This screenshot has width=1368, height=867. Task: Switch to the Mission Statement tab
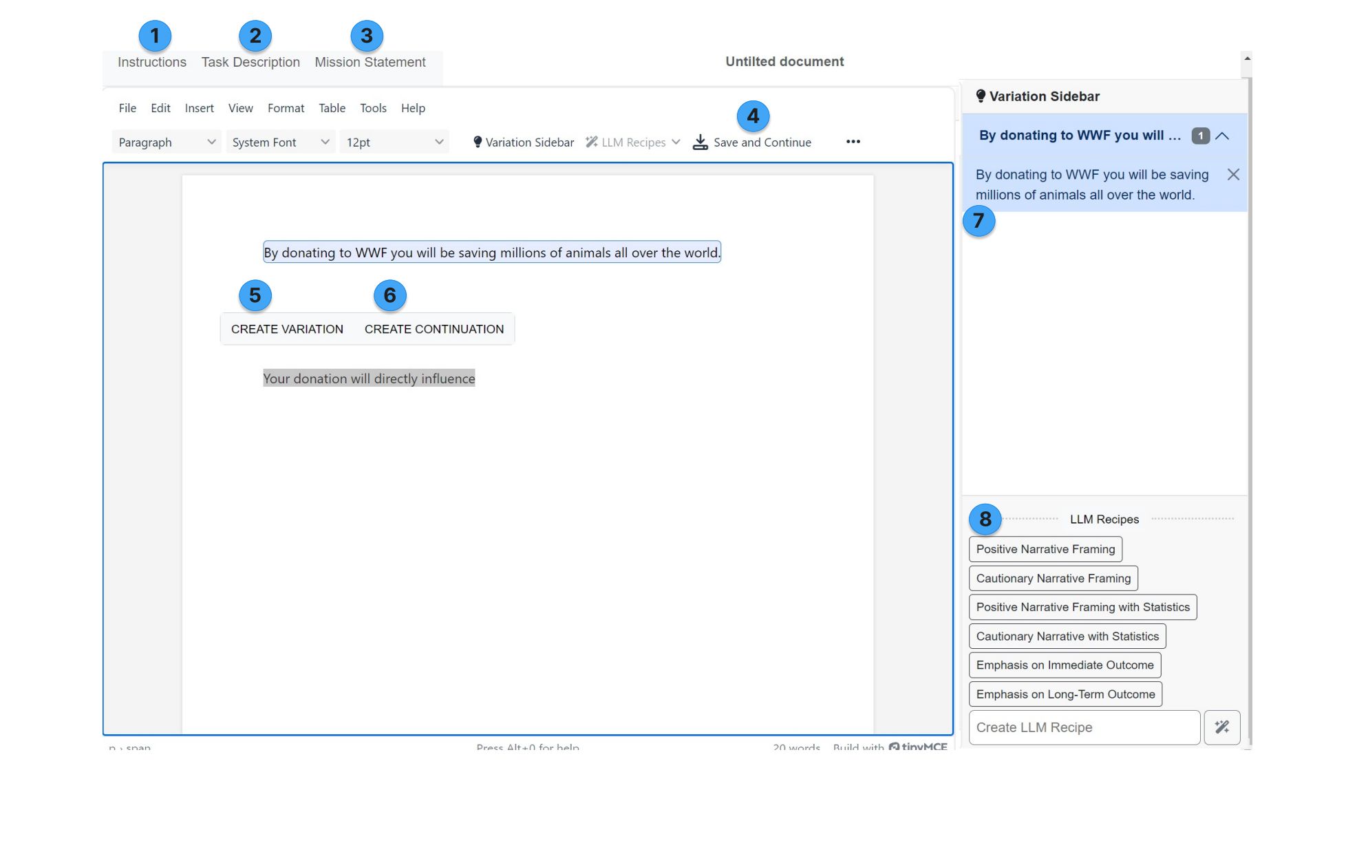point(370,63)
